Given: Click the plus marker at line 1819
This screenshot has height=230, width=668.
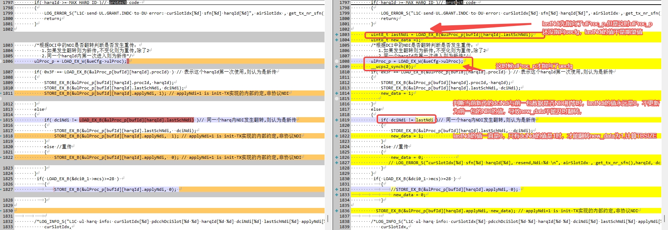Looking at the screenshot, I should pyautogui.click(x=337, y=120).
